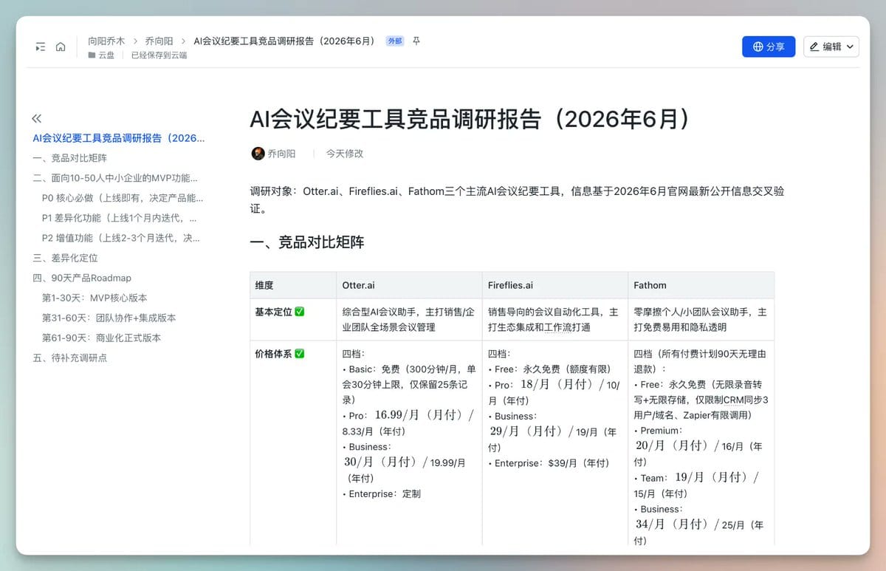Jump to 第1-30天：MVP核心版本 outline item

tap(95, 298)
